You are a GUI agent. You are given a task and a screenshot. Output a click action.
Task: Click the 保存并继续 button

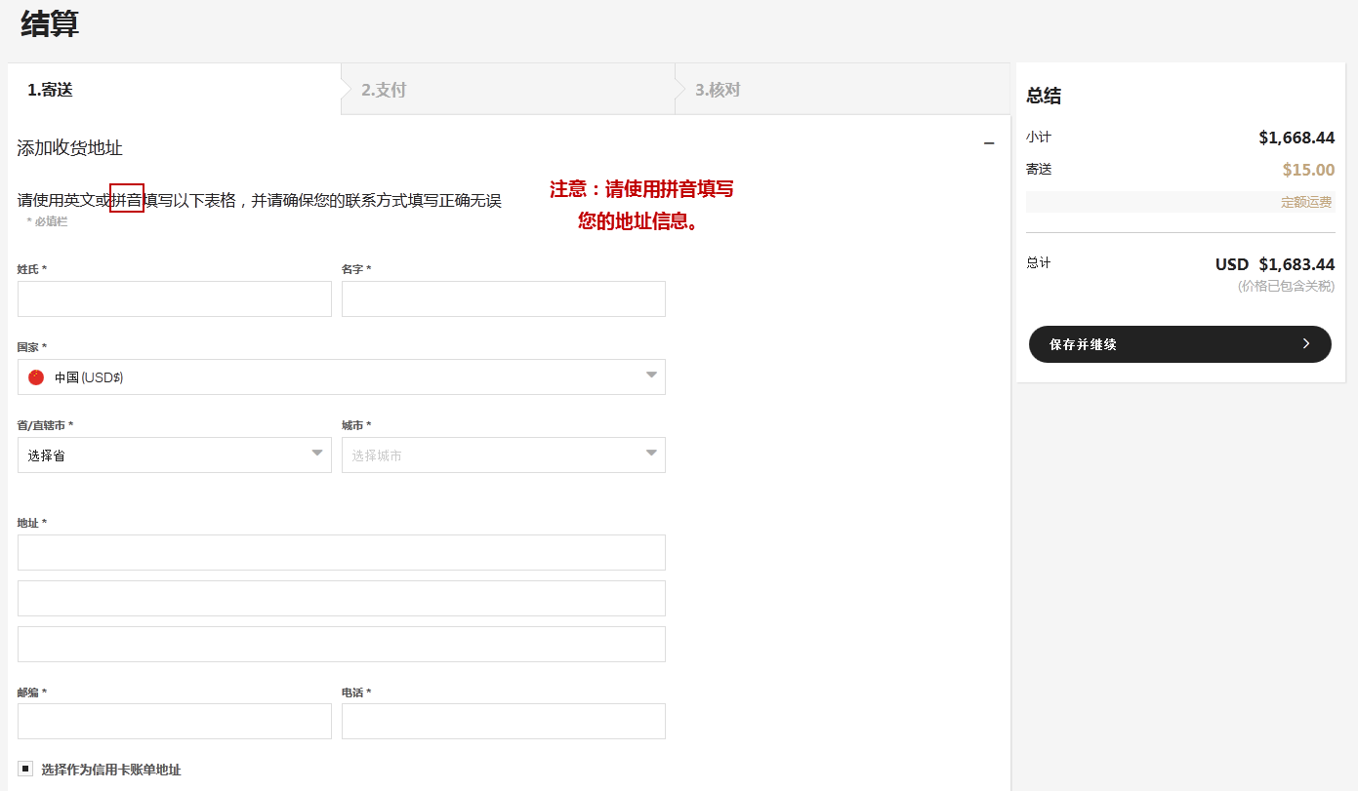tap(1180, 344)
